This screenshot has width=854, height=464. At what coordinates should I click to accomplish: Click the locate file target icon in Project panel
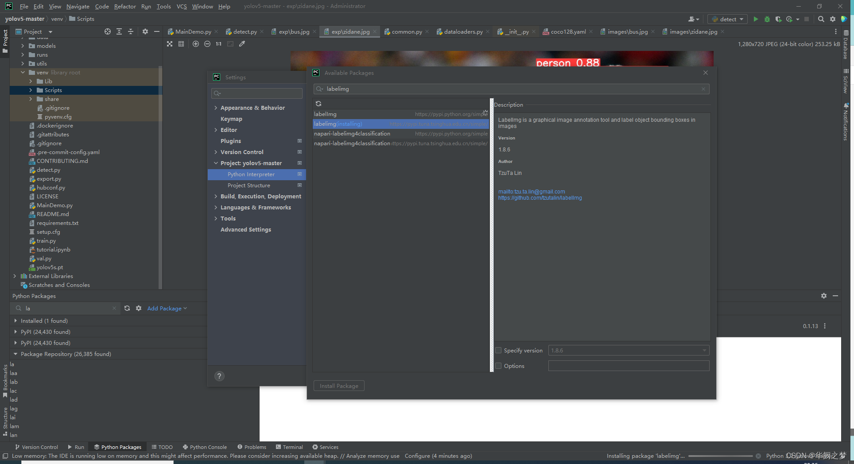pos(108,31)
